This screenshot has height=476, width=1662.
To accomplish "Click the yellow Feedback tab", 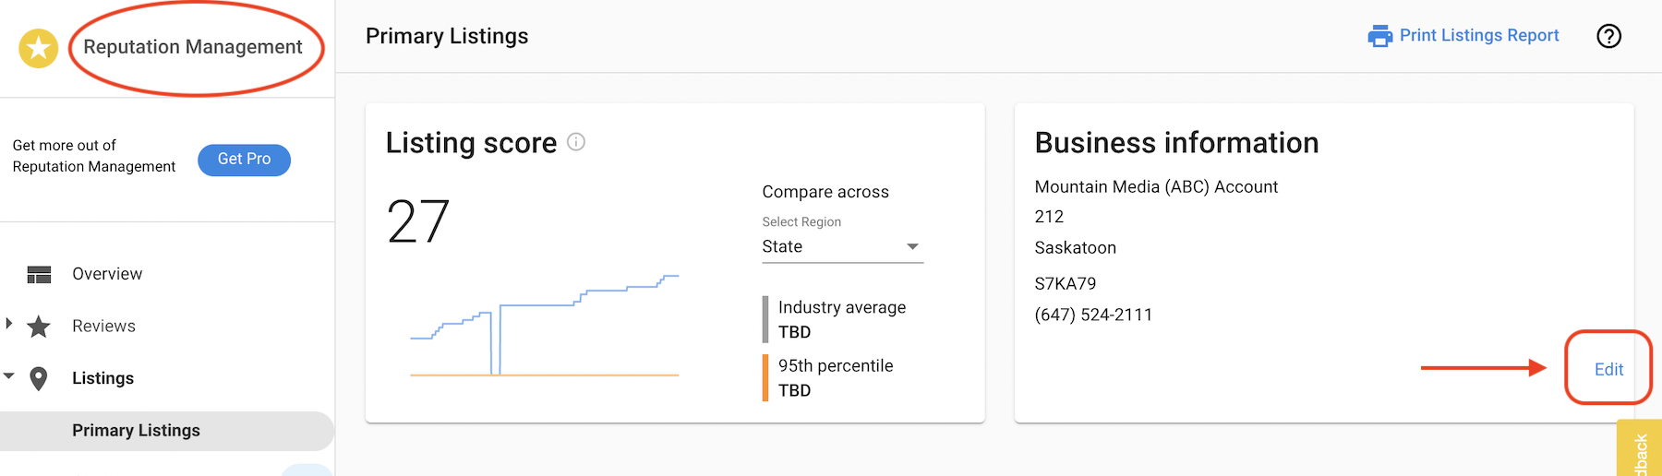I will tap(1640, 449).
